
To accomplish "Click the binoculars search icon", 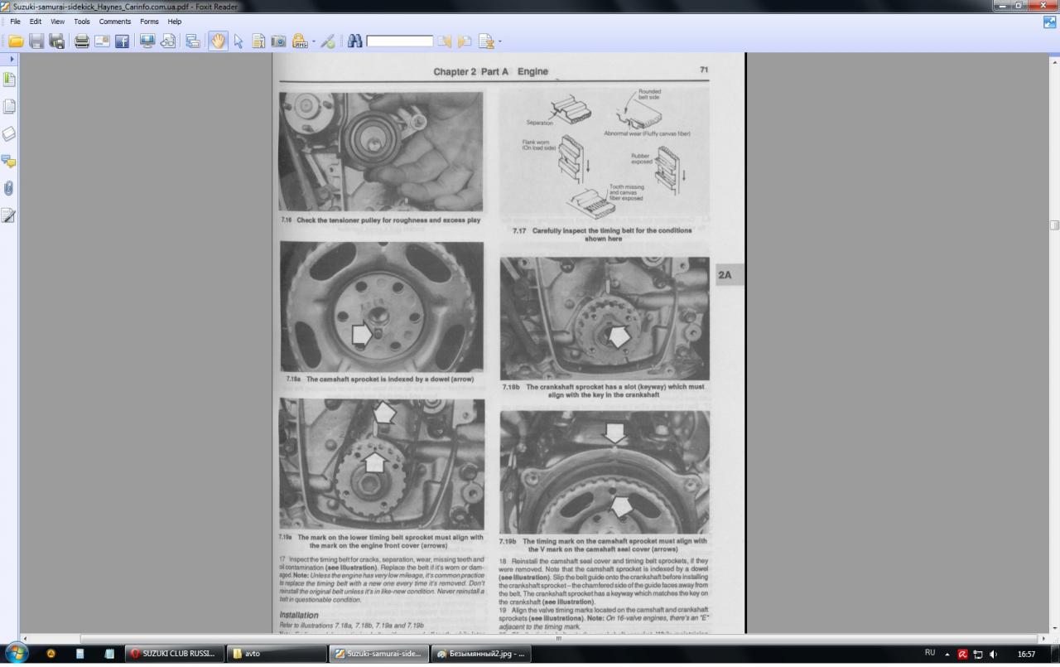I will pyautogui.click(x=354, y=41).
